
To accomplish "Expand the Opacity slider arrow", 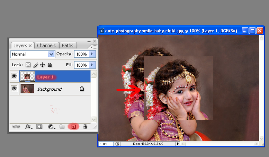I will pos(93,54).
